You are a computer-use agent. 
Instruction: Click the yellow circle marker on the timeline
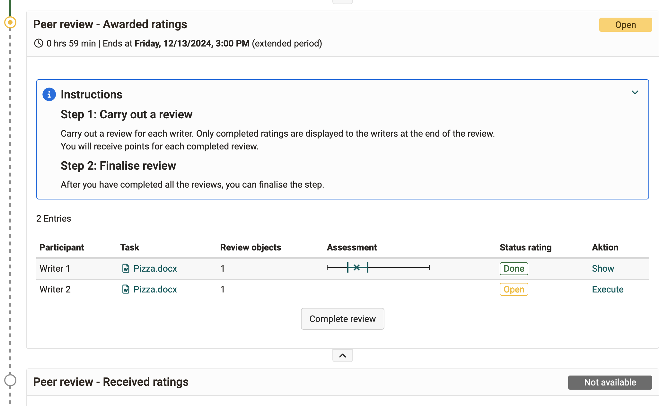10,22
